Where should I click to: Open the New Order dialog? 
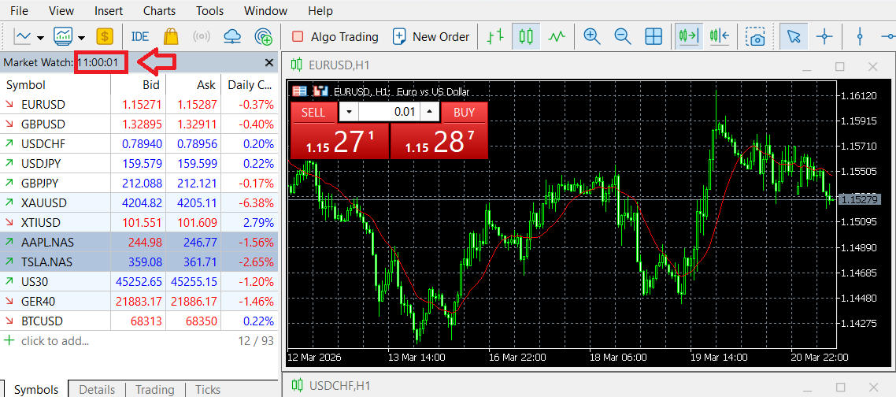(x=431, y=36)
